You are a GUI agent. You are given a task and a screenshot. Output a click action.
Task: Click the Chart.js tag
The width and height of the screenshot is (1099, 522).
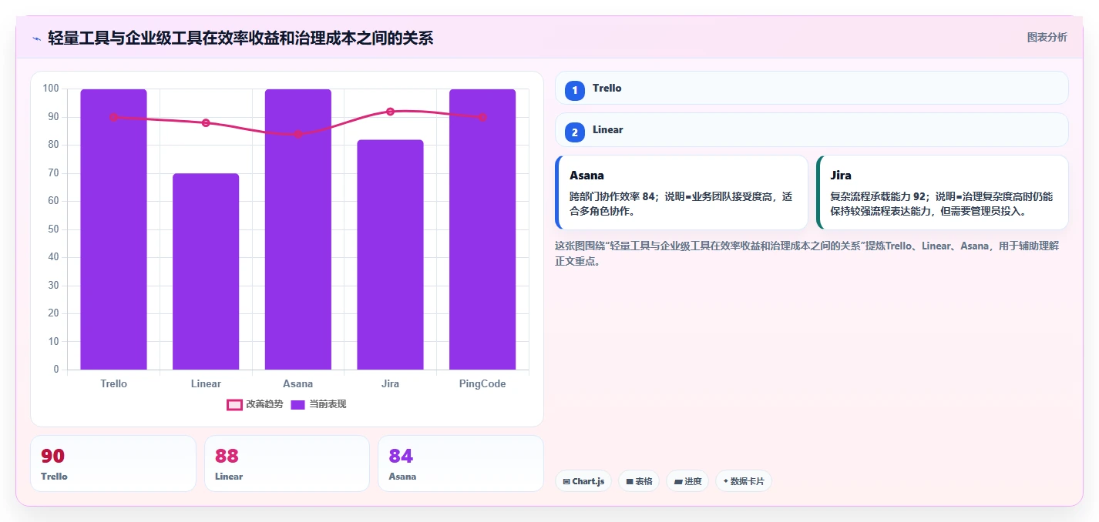(x=583, y=481)
